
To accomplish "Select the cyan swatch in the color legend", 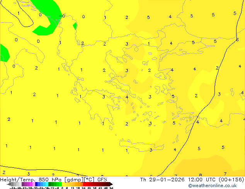I will (x=47, y=184).
